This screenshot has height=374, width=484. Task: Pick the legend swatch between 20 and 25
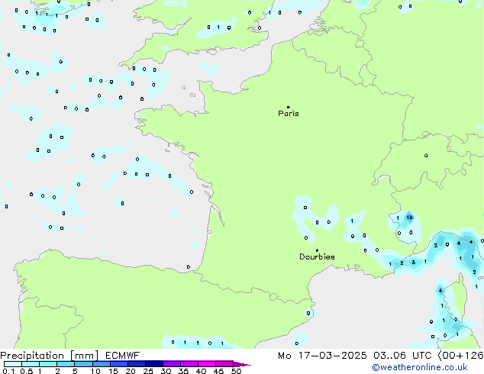point(137,364)
